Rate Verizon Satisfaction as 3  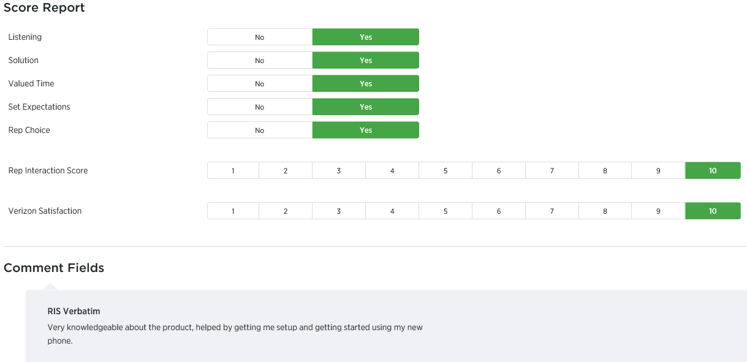pyautogui.click(x=339, y=211)
